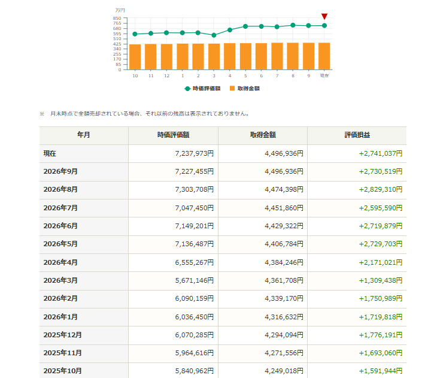Click the 取得金額 legend orange square

[232, 88]
